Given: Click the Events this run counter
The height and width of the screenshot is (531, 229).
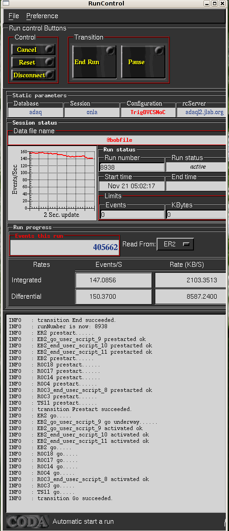Looking at the screenshot, I should tap(65, 247).
